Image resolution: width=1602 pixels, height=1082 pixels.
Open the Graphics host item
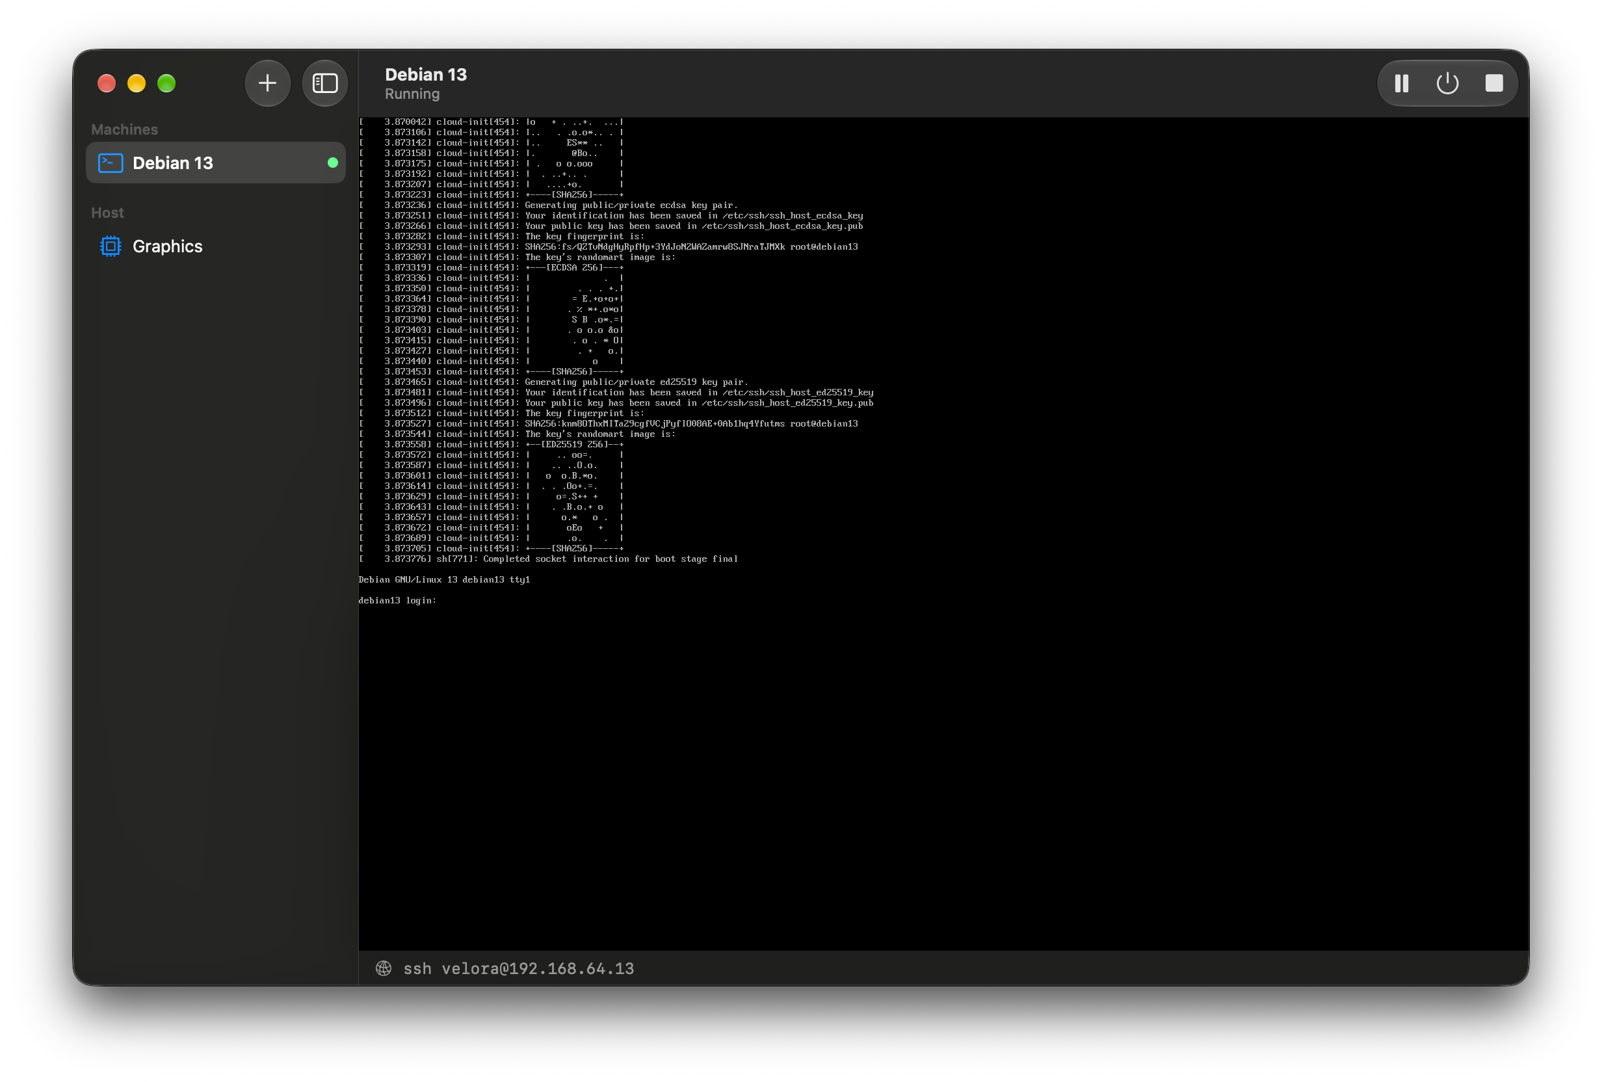click(x=216, y=246)
